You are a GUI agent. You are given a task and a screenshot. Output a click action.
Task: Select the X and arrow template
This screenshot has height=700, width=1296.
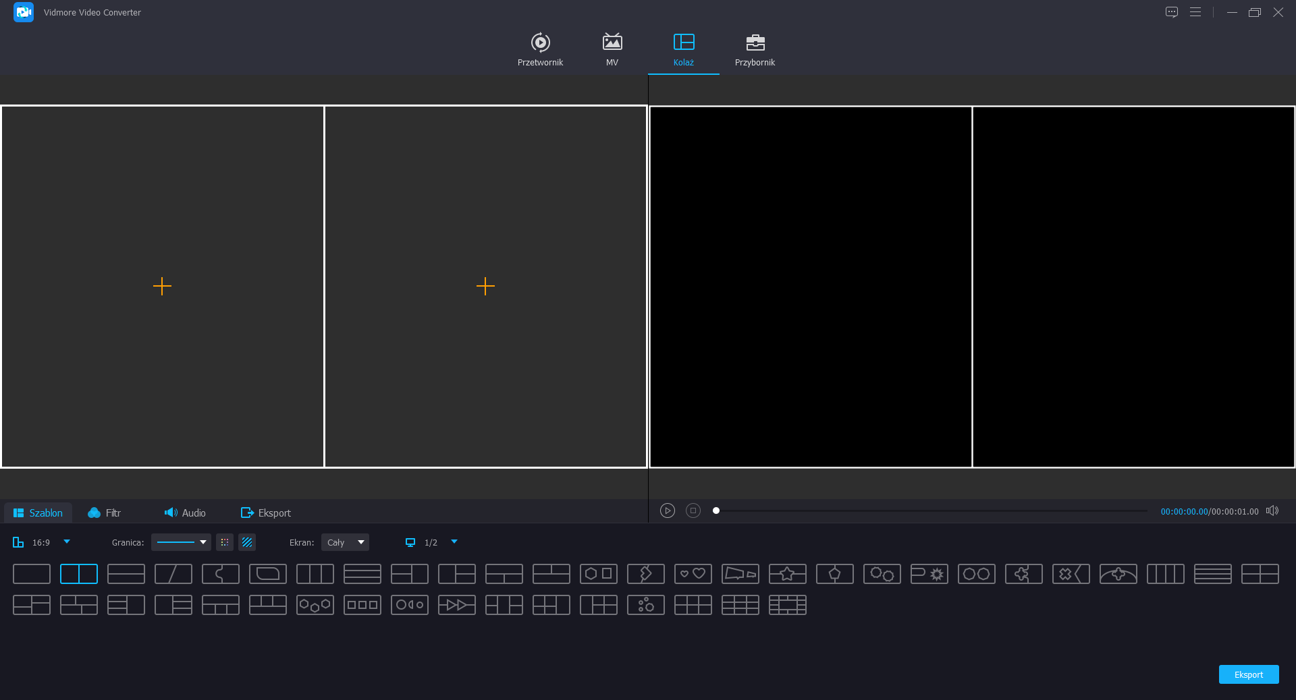click(x=1071, y=574)
